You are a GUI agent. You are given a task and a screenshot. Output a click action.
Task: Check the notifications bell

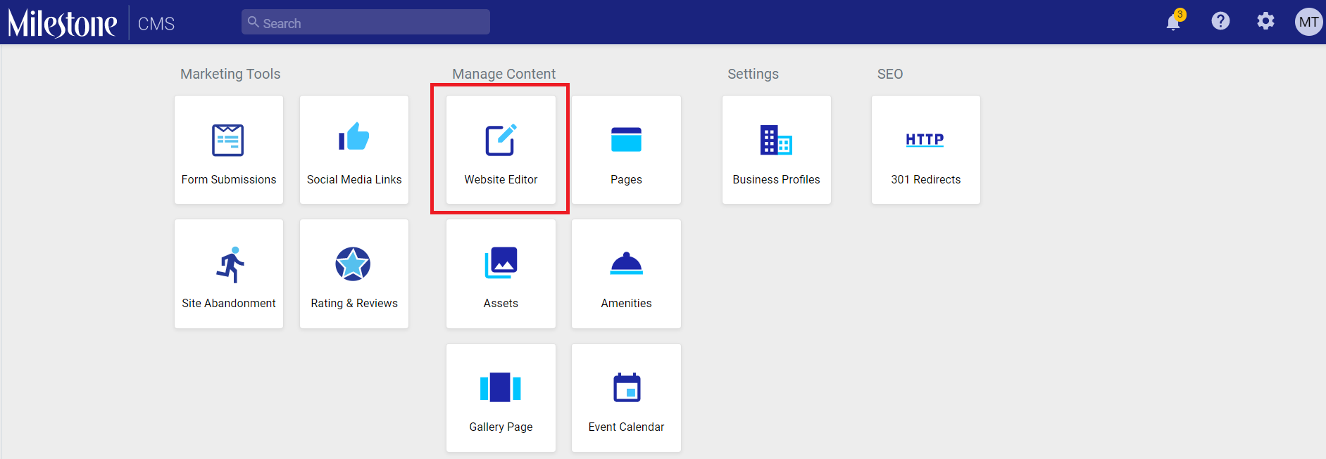pyautogui.click(x=1174, y=21)
